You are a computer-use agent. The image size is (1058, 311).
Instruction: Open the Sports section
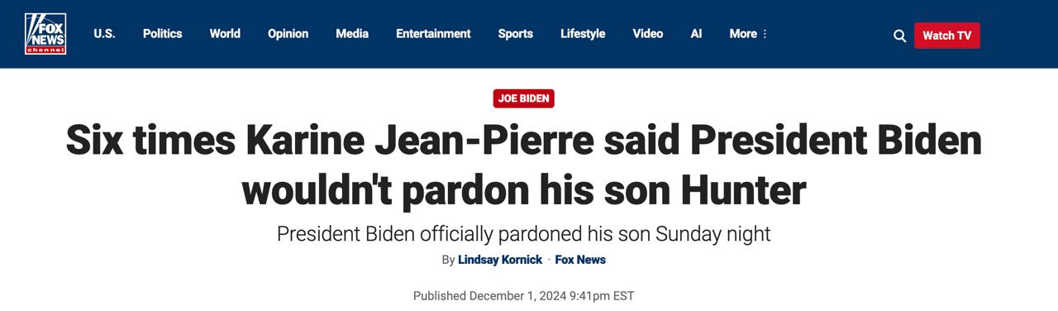click(x=516, y=34)
